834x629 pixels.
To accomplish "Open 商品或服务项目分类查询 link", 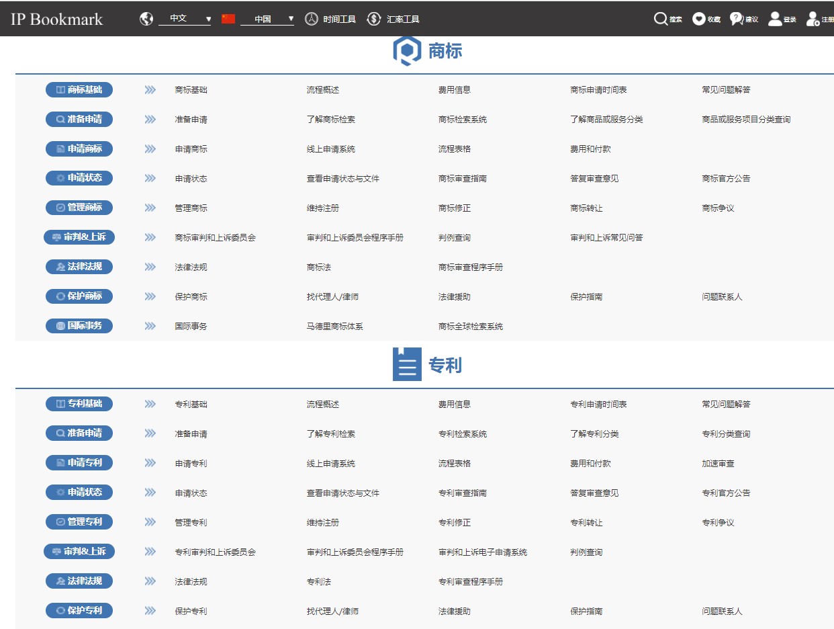I will [x=746, y=120].
